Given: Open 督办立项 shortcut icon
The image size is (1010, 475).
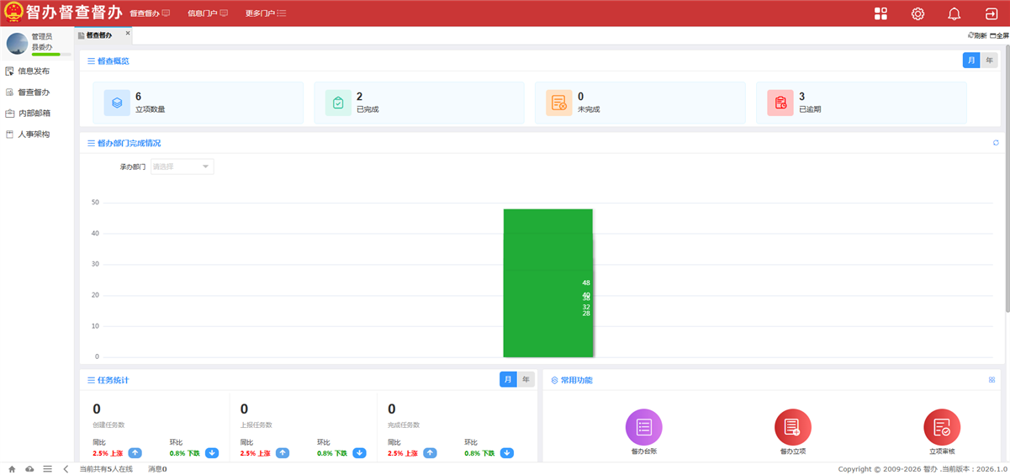Looking at the screenshot, I should 792,427.
